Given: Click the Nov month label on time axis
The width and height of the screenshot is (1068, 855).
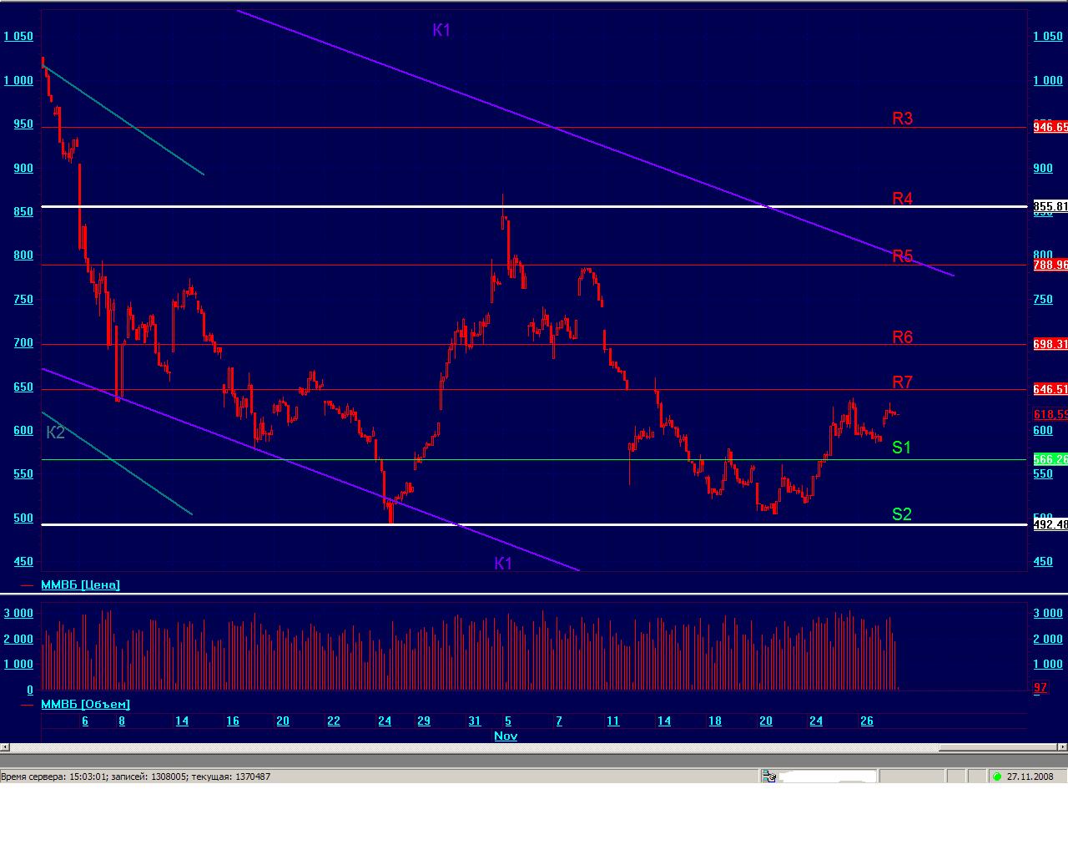Looking at the screenshot, I should (506, 736).
